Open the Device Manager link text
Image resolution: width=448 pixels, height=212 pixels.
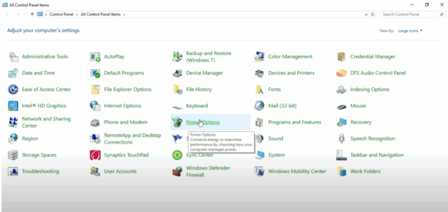click(205, 73)
